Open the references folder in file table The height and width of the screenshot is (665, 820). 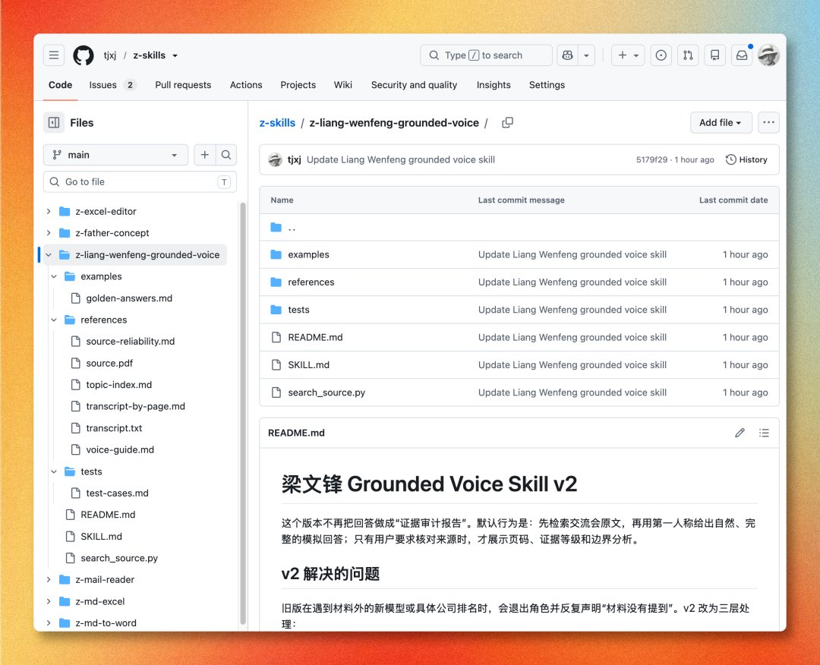[x=311, y=282]
